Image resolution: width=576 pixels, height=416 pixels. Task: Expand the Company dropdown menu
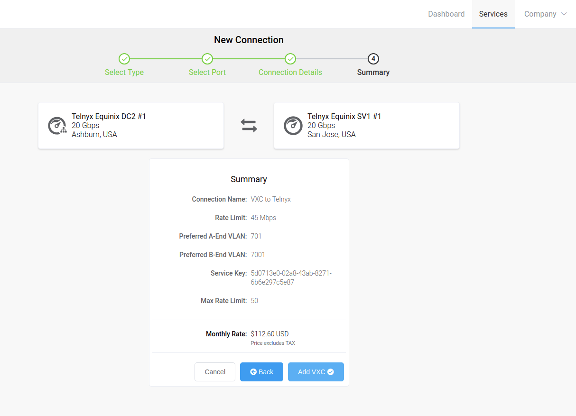pyautogui.click(x=545, y=14)
